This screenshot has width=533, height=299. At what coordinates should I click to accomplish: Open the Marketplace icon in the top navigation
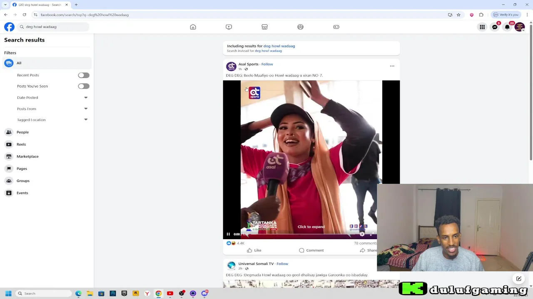click(x=264, y=27)
